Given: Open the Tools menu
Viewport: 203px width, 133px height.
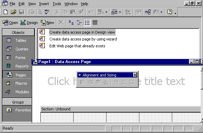Looking at the screenshot, I should point(57,4).
